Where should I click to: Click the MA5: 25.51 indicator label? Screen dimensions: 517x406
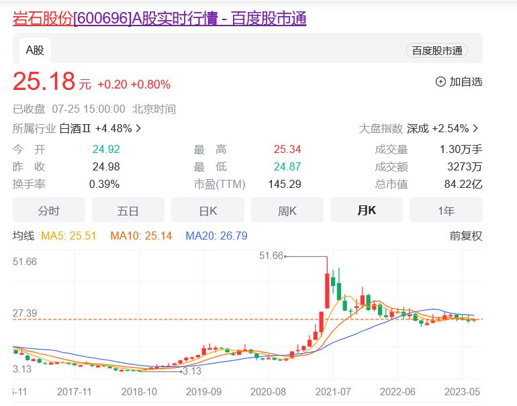(x=68, y=236)
